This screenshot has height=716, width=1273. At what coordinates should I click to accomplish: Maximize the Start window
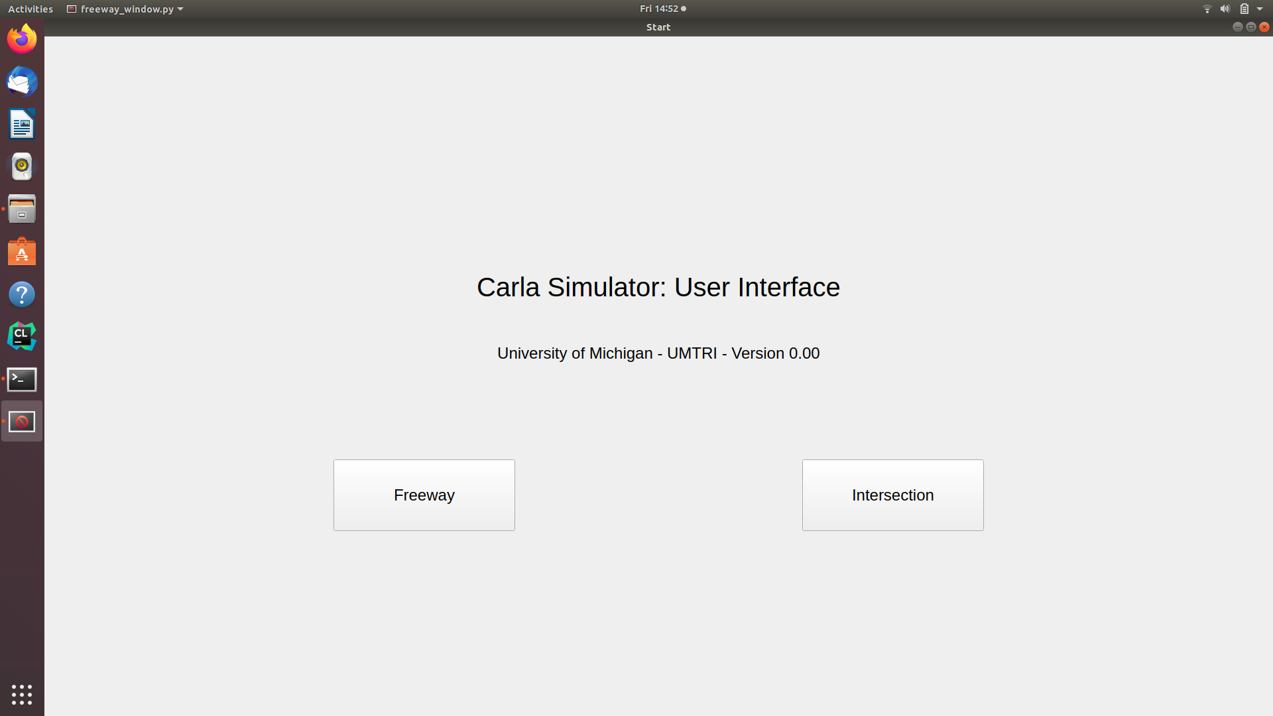click(x=1251, y=27)
